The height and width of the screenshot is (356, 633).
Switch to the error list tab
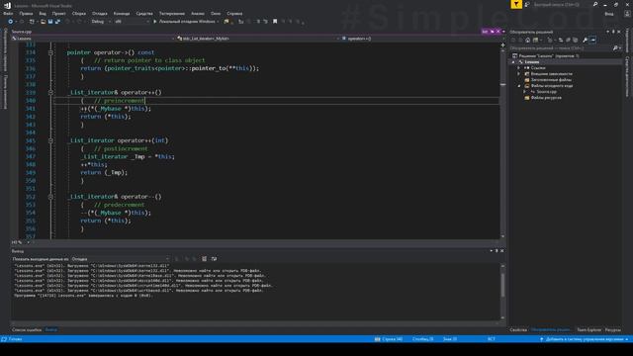pos(27,329)
